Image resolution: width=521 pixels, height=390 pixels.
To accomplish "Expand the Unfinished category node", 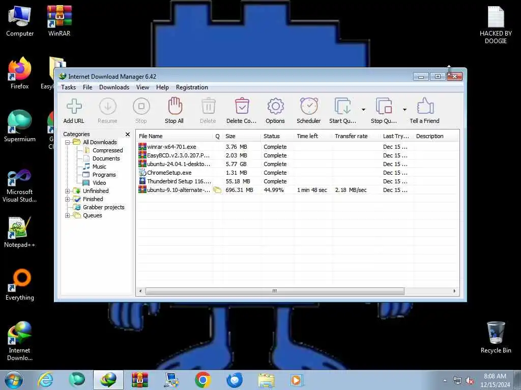I will [x=68, y=191].
